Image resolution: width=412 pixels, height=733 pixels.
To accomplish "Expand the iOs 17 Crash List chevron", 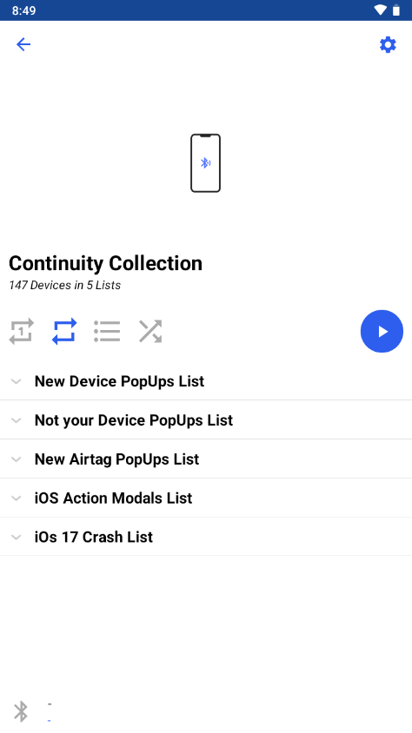I will coord(16,537).
